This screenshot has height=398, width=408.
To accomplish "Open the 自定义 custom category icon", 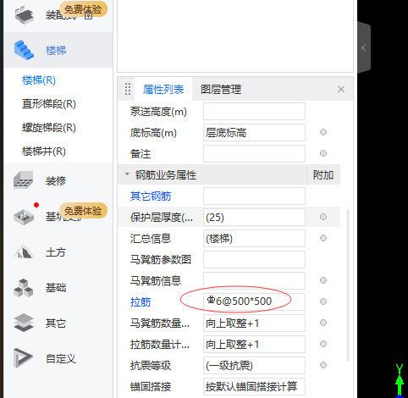I will click(x=23, y=358).
